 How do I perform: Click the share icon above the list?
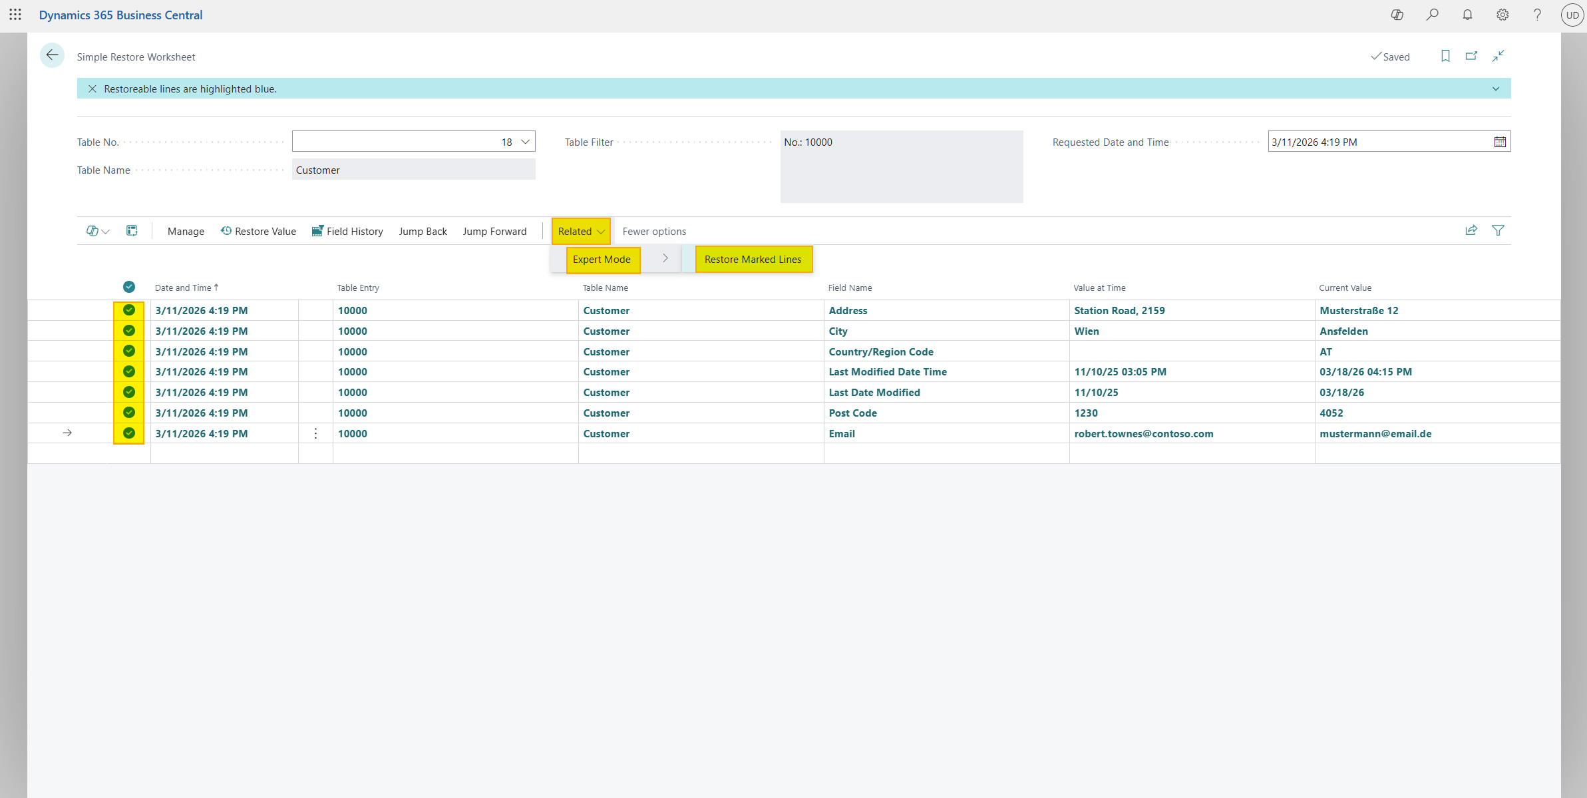click(1471, 230)
